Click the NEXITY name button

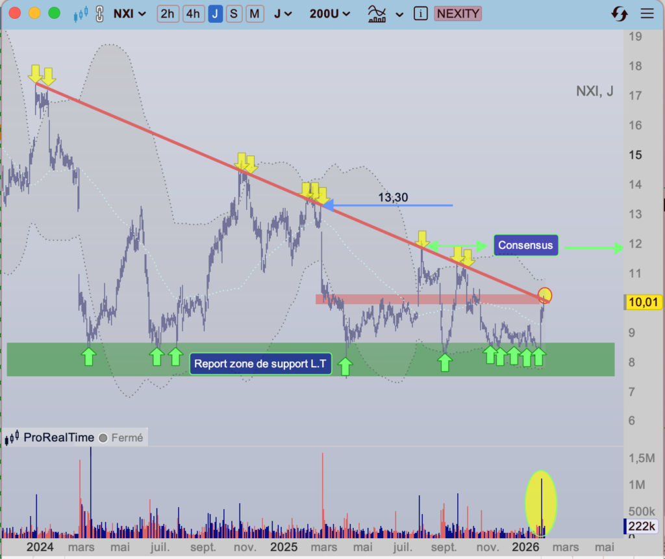(458, 14)
